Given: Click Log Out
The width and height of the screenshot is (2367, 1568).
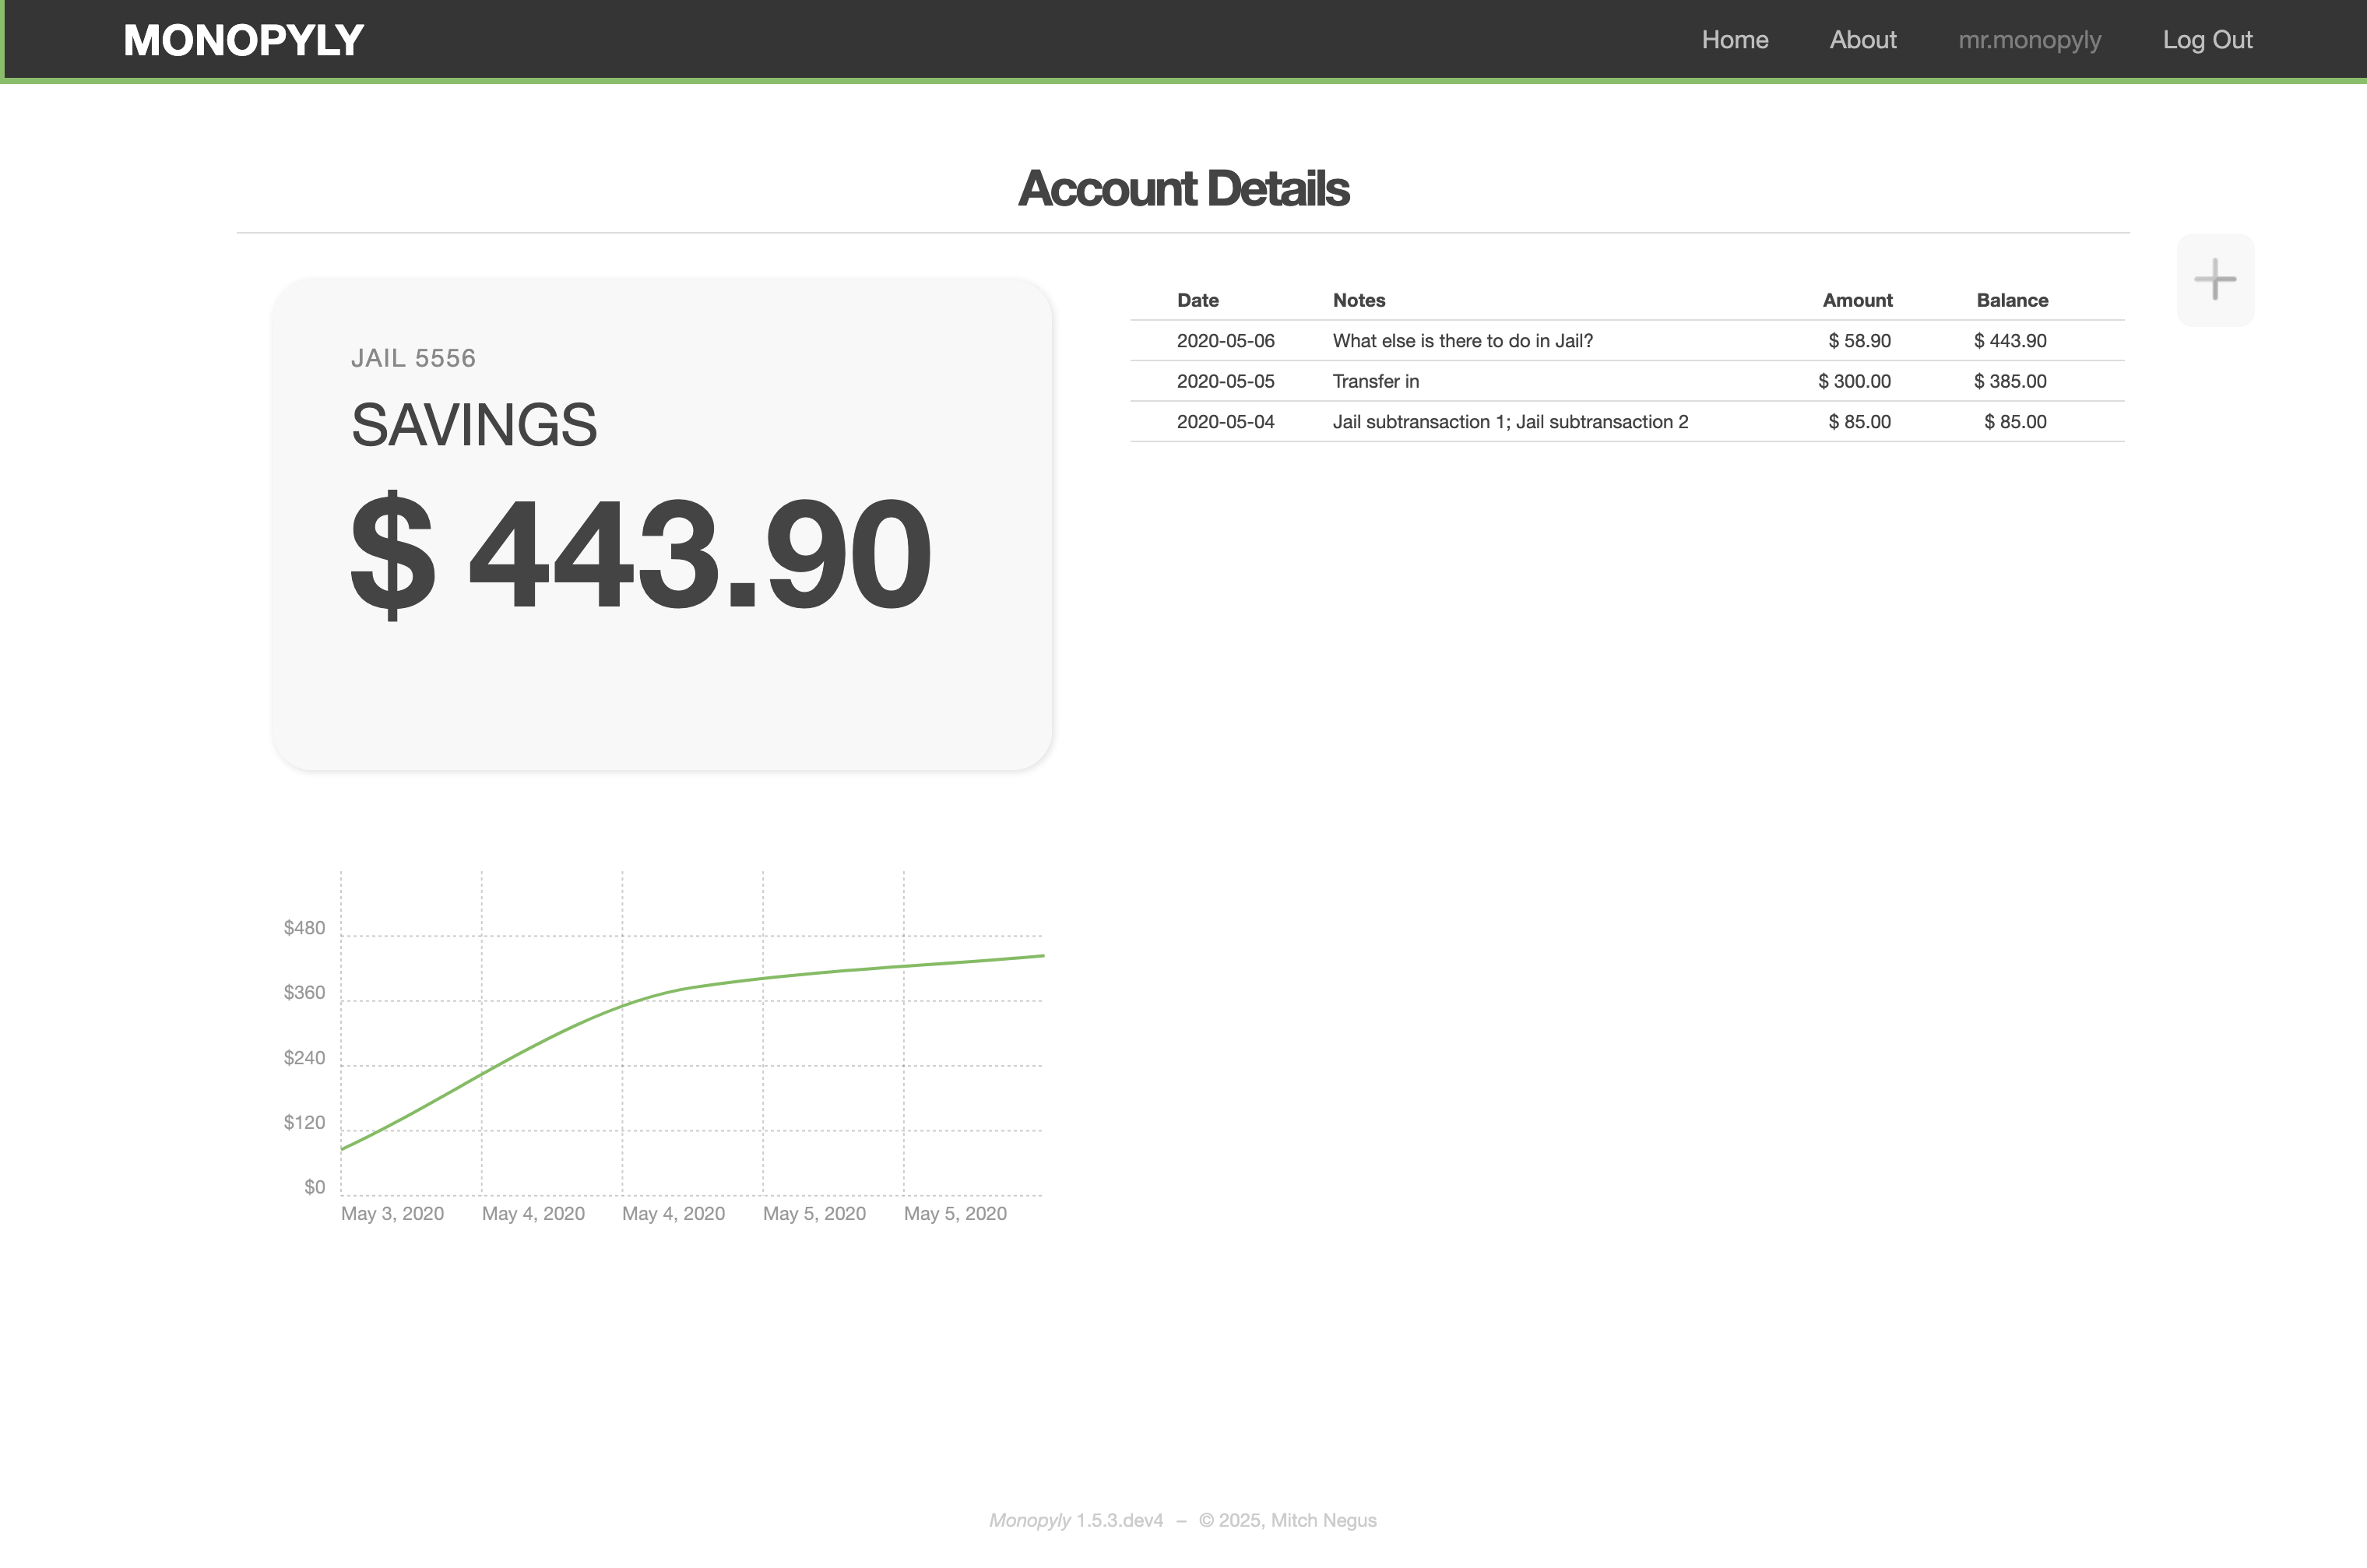Looking at the screenshot, I should (x=2207, y=40).
